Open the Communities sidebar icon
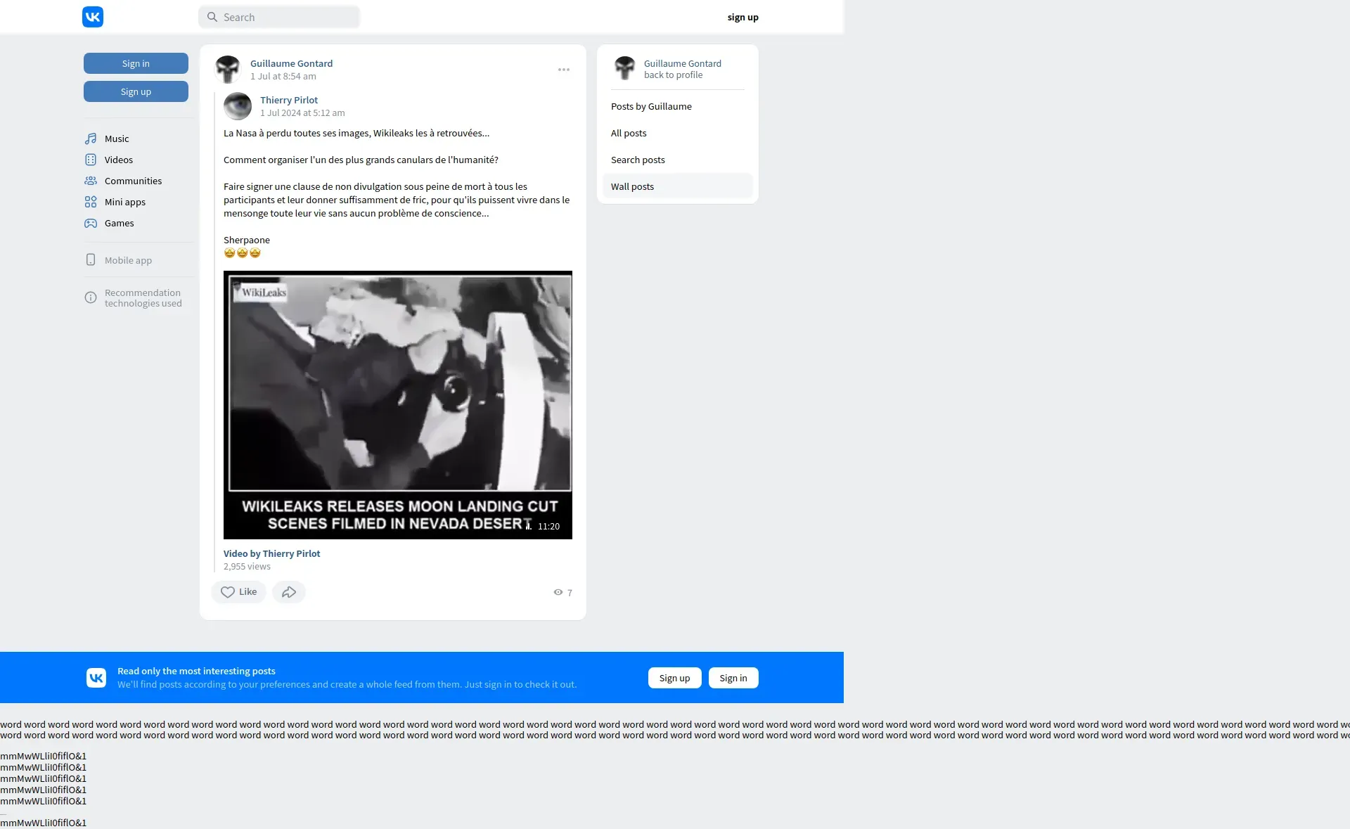The width and height of the screenshot is (1350, 829). (x=91, y=181)
